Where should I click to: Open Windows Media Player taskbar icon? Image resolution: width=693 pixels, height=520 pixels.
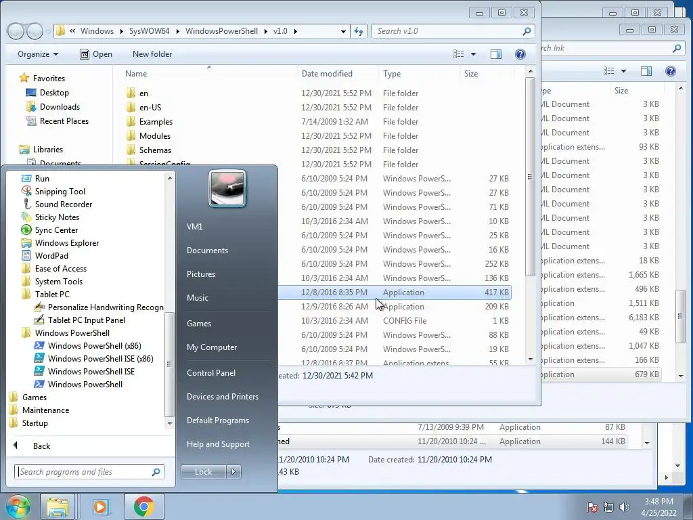[100, 506]
